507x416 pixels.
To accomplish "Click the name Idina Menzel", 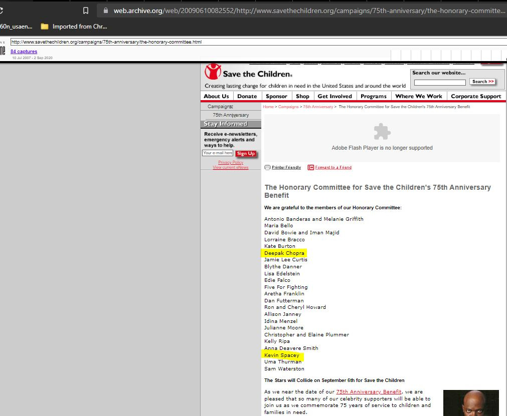I will pos(281,321).
